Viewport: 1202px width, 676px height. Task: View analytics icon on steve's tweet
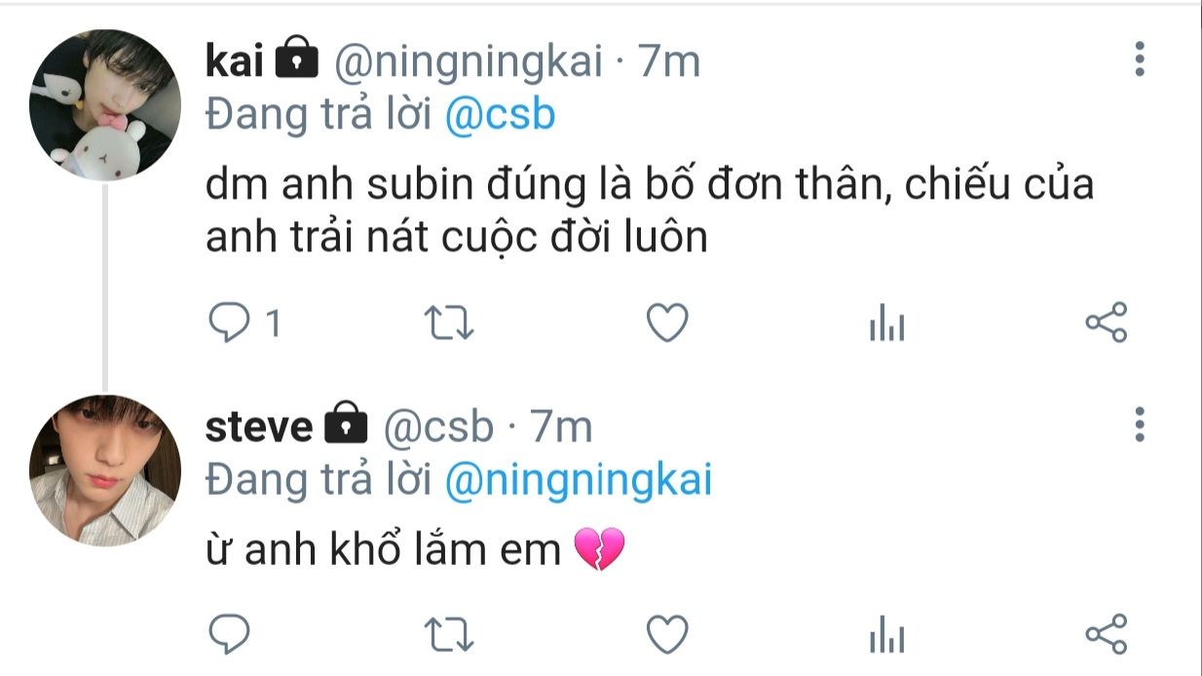pos(886,637)
